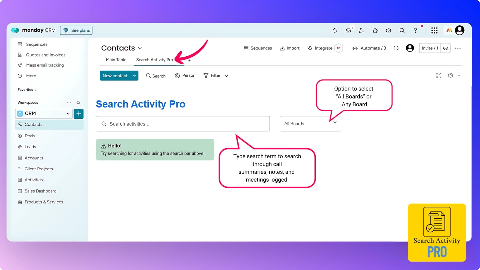Switch to Main Table tab
480x270 pixels.
click(x=116, y=60)
